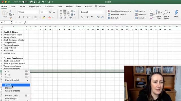Apply the yellow fill color bucket
181x101 pixels.
pyautogui.click(x=44, y=17)
